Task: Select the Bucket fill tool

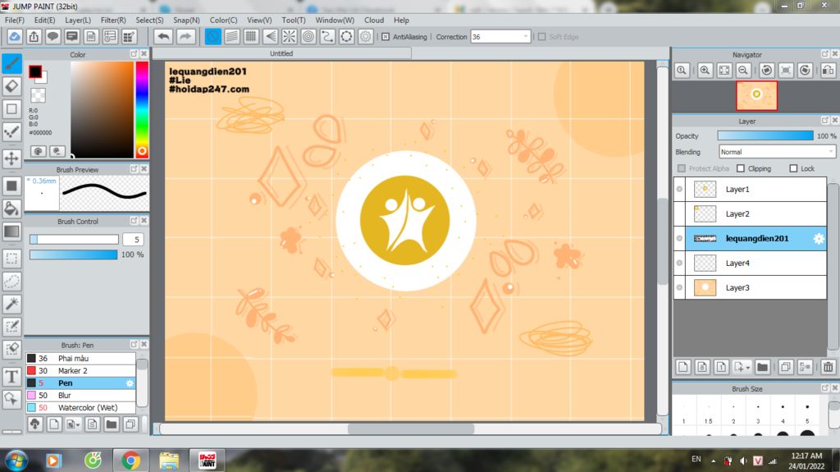Action: point(11,209)
